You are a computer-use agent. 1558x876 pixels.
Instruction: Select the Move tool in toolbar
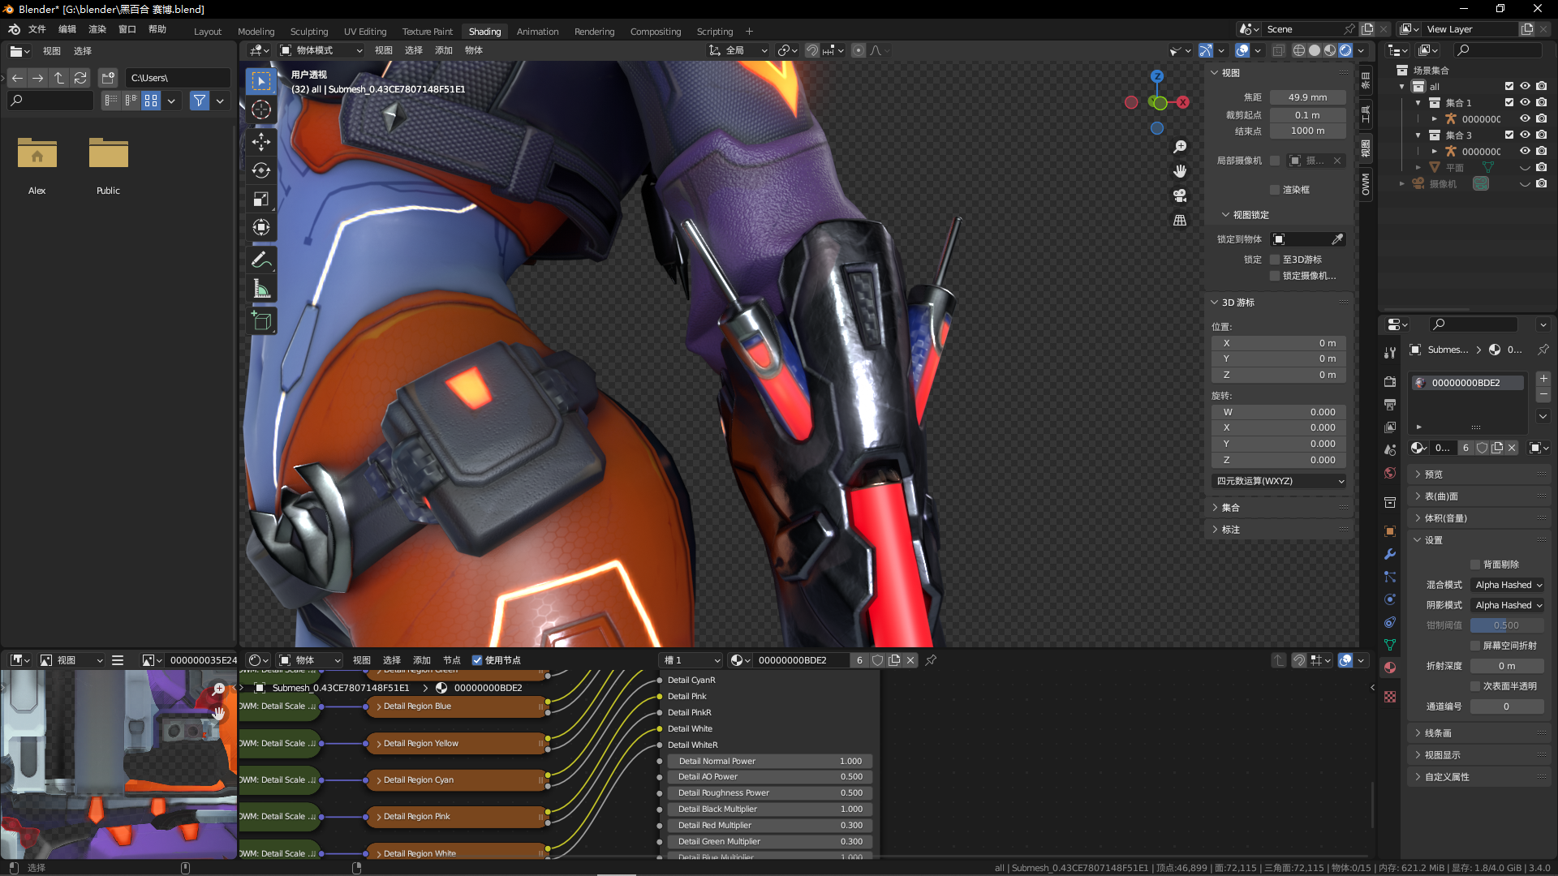pos(260,142)
